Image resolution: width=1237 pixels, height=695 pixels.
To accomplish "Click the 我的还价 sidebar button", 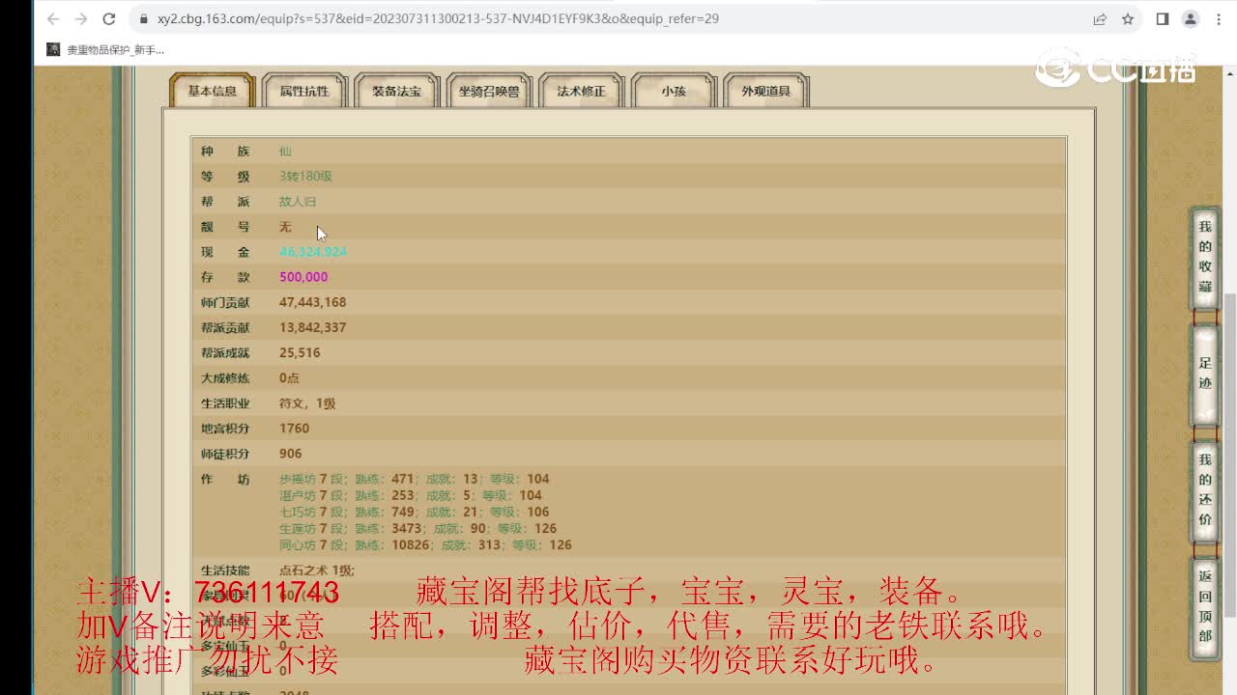I will click(1204, 486).
